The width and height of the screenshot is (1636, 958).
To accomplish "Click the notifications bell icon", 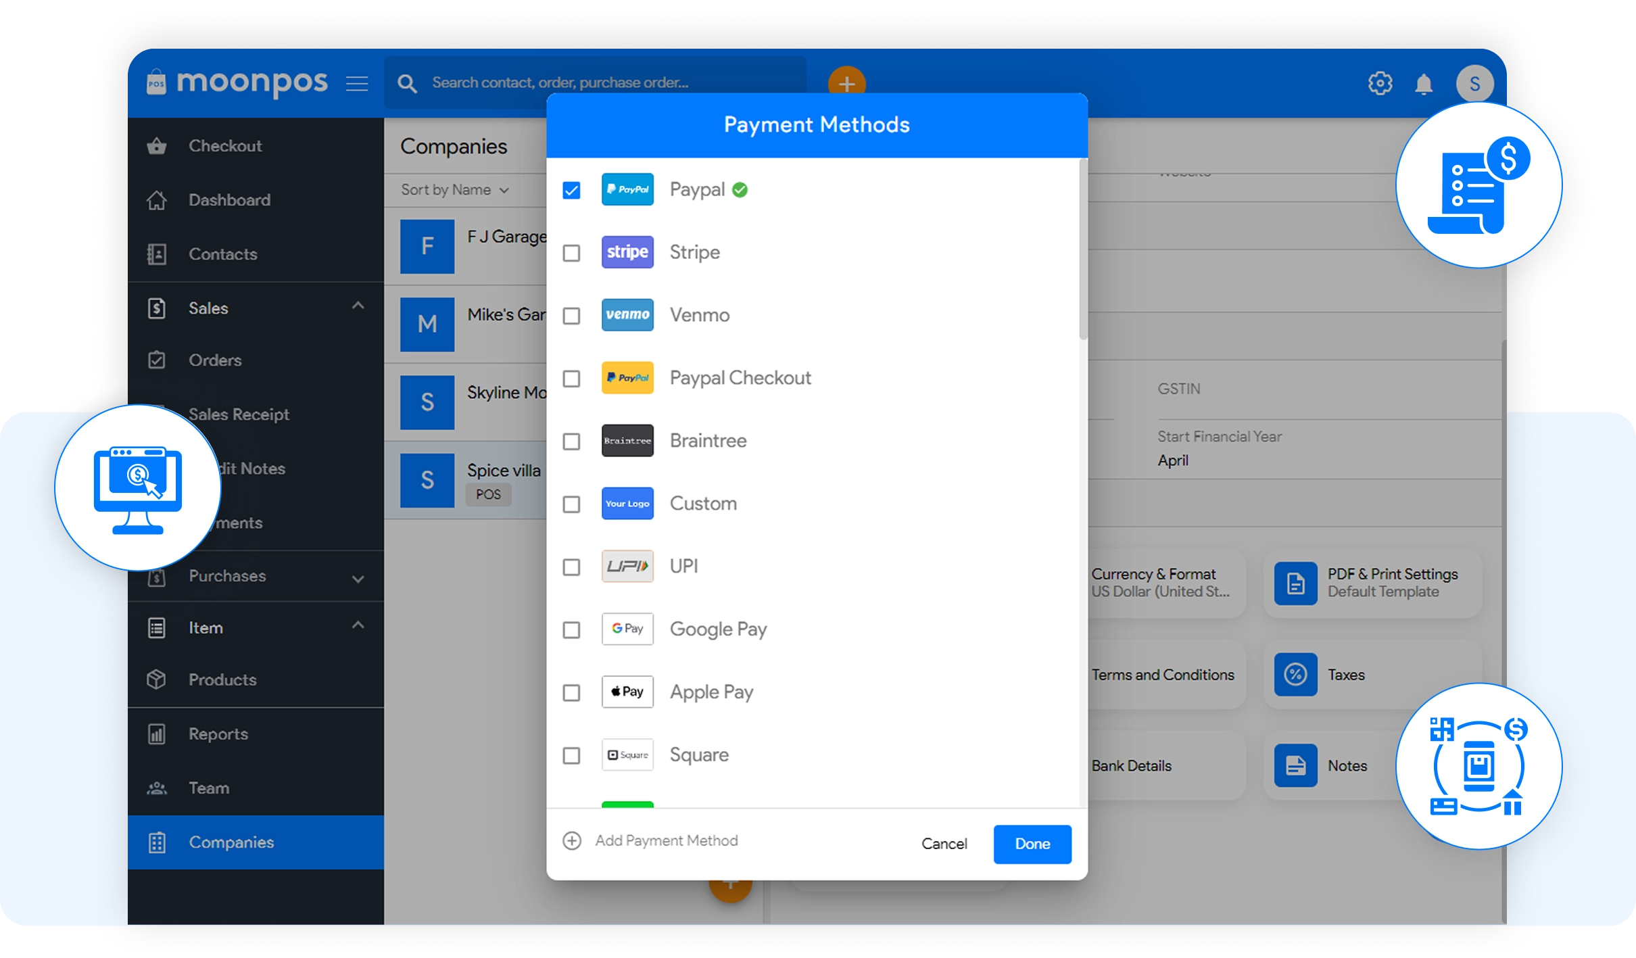I will coord(1424,82).
